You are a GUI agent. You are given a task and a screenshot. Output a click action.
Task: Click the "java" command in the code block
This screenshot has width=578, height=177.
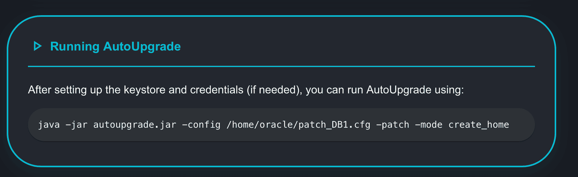coord(49,125)
